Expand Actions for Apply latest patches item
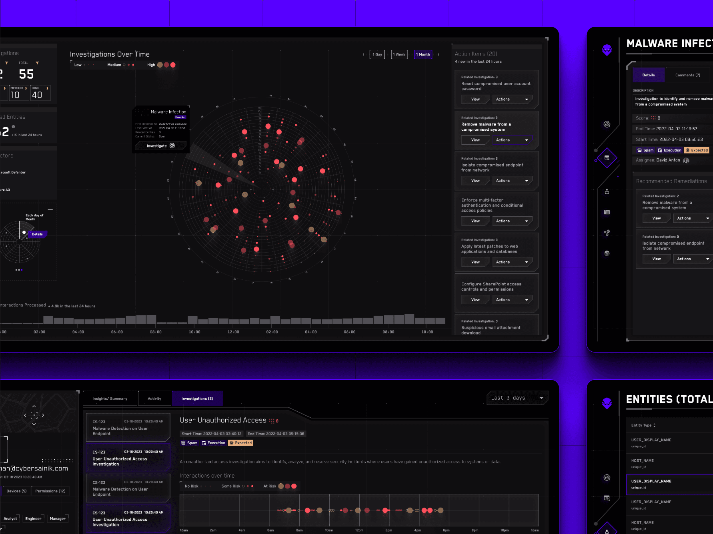This screenshot has height=534, width=713. click(512, 262)
